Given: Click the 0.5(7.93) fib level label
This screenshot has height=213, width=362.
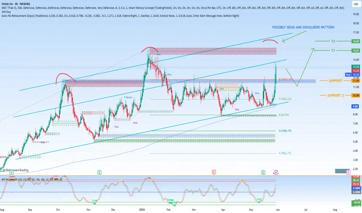Looking at the screenshot, I should [x=284, y=115].
